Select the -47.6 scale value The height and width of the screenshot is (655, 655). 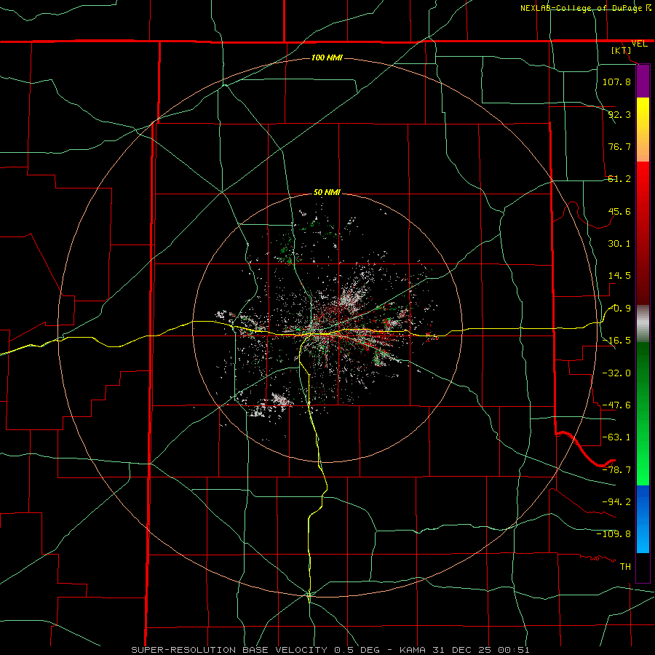point(616,405)
